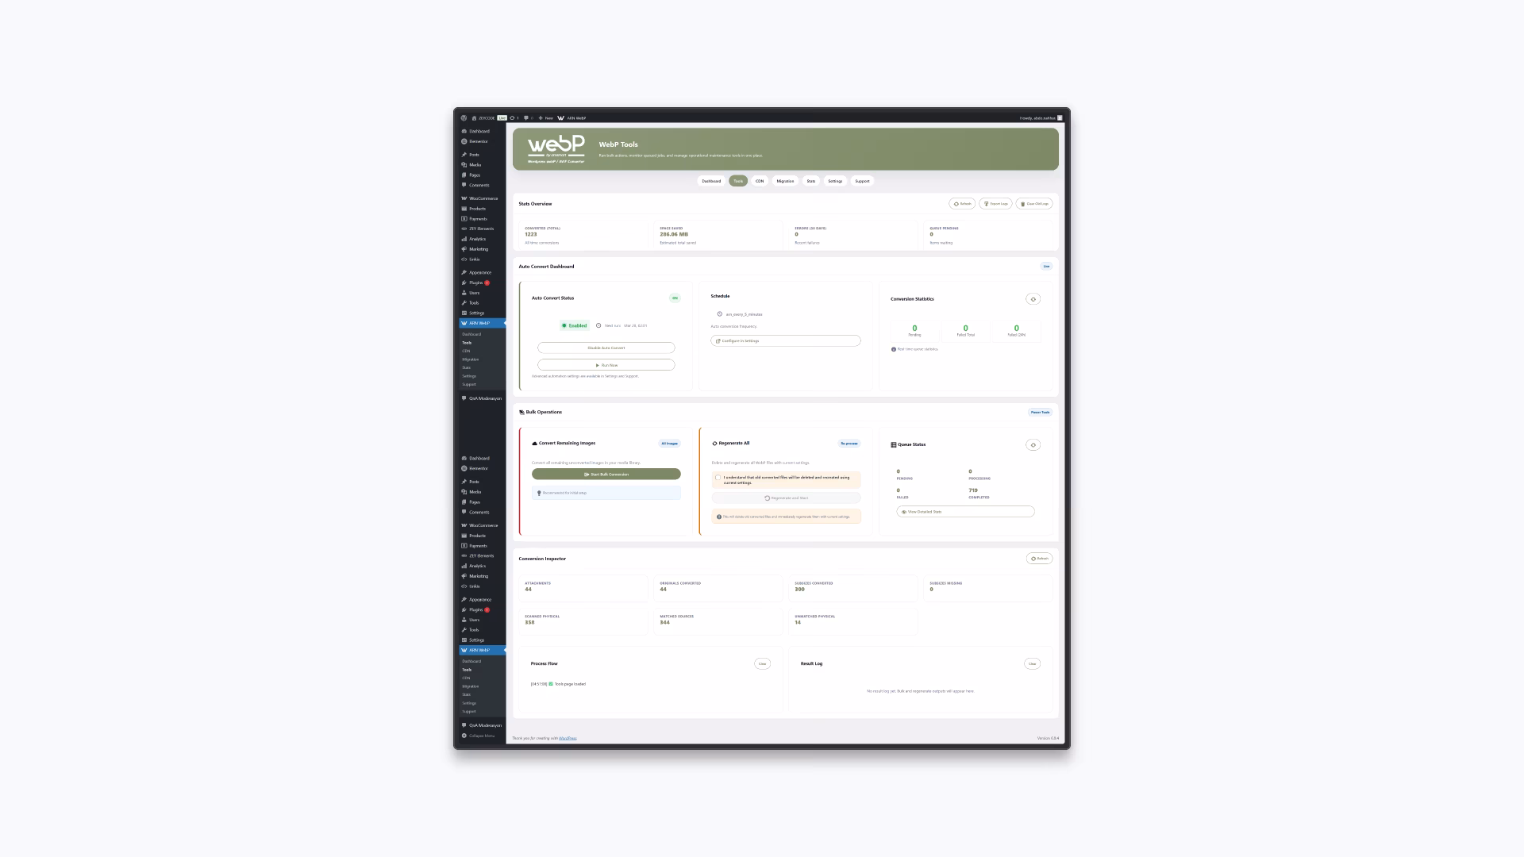Image resolution: width=1524 pixels, height=857 pixels.
Task: Switch to the Migration tab
Action: pyautogui.click(x=785, y=181)
